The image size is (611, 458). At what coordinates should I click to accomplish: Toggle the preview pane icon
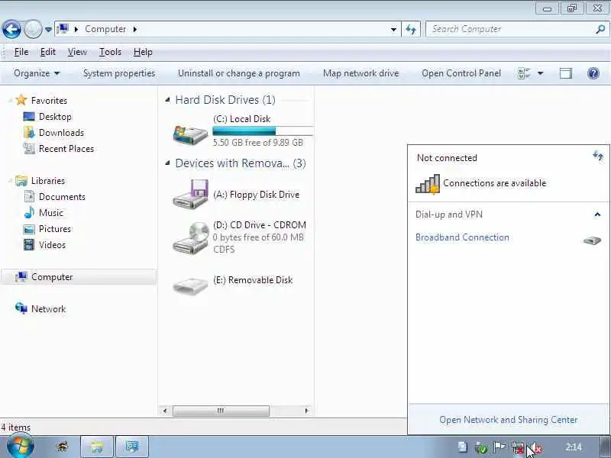(x=566, y=73)
